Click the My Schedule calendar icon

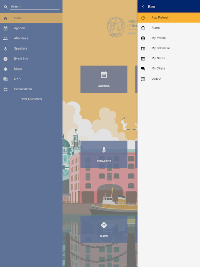(x=143, y=48)
